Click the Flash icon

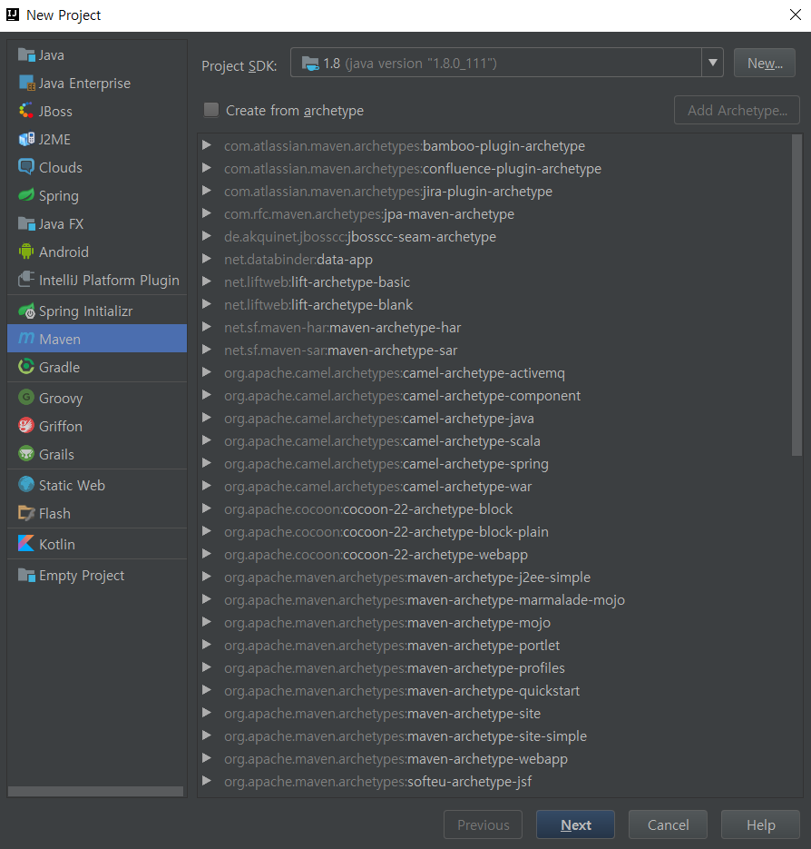pos(26,513)
